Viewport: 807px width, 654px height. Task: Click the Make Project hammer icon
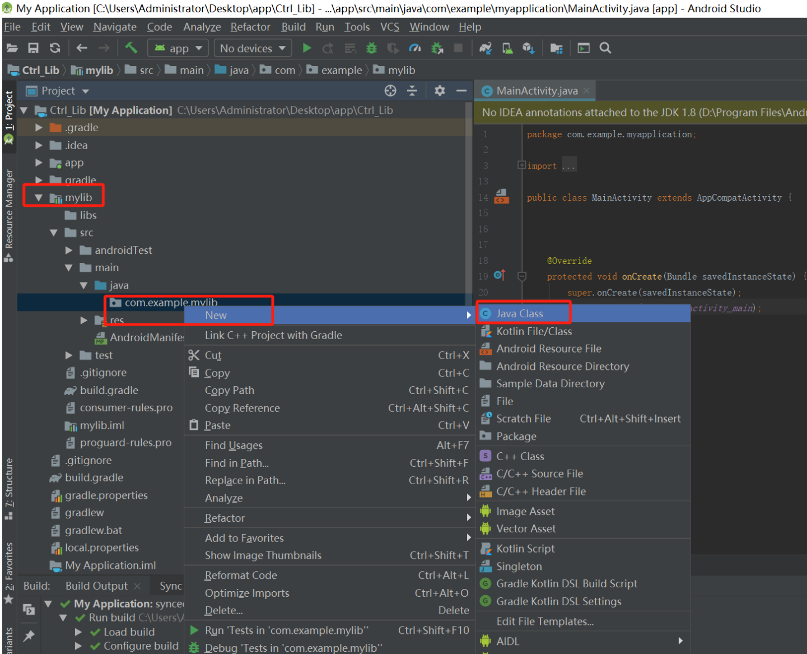[131, 48]
